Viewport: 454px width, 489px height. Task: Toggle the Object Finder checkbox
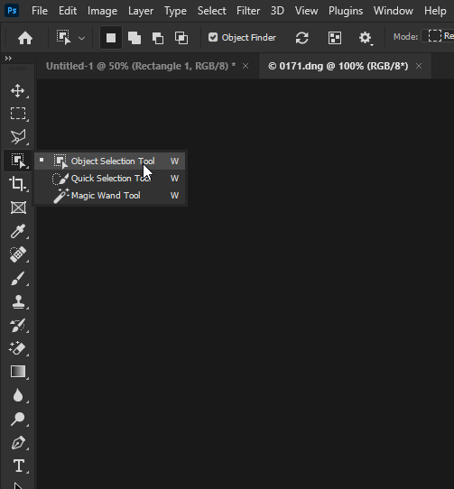click(213, 37)
